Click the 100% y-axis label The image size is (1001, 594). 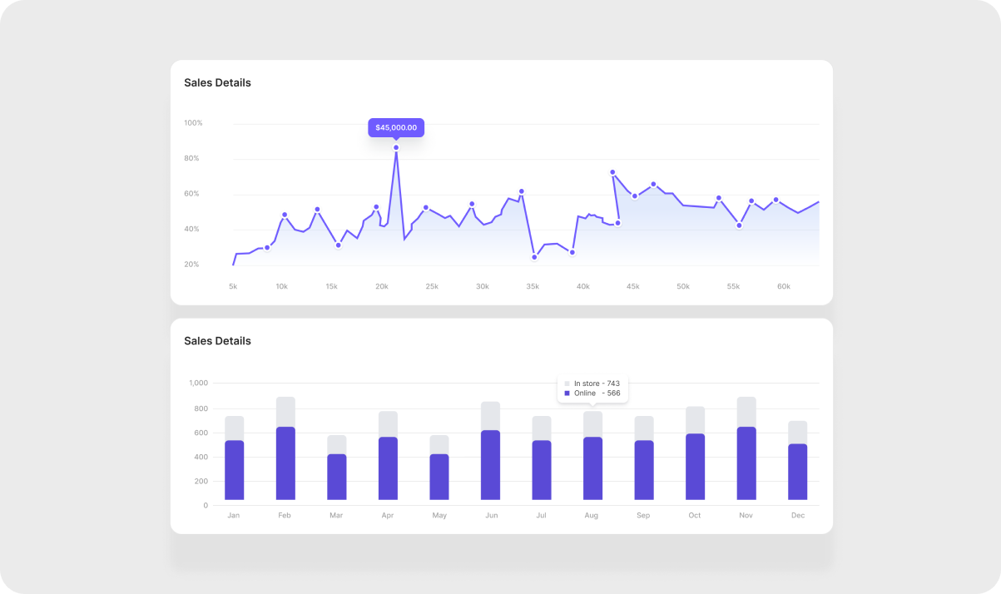click(193, 123)
